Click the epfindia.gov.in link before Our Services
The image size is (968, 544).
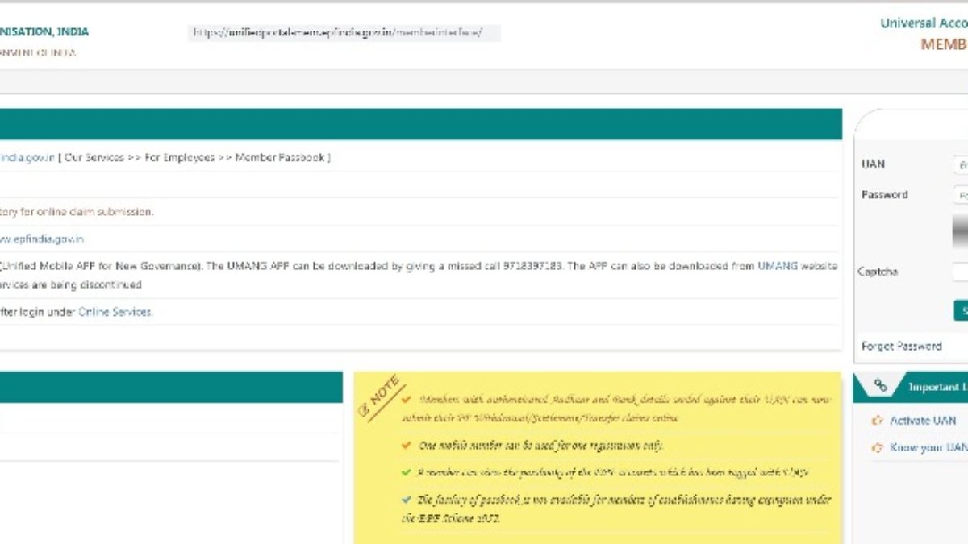27,158
